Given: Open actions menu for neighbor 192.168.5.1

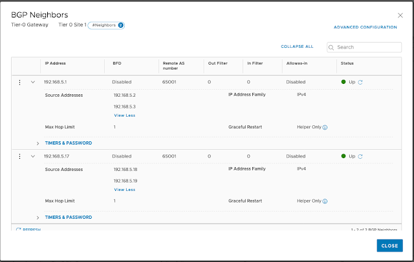Looking at the screenshot, I should [x=20, y=83].
